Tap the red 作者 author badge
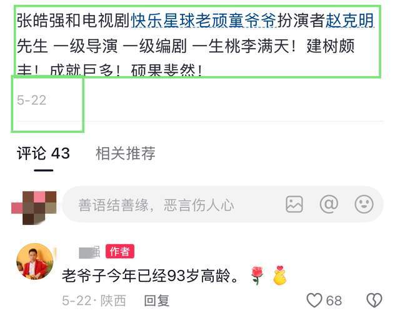This screenshot has height=316, width=400. (x=120, y=252)
